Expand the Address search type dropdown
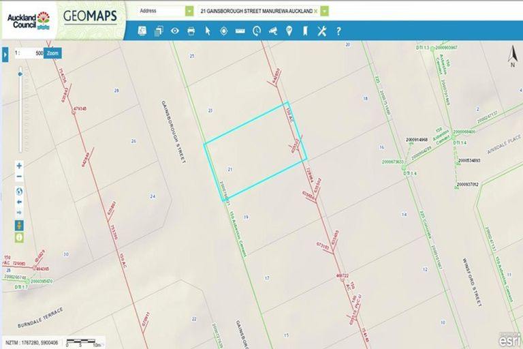 click(x=189, y=11)
